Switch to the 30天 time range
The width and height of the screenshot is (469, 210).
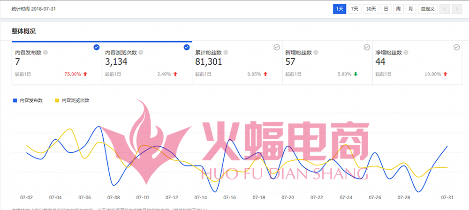point(371,9)
